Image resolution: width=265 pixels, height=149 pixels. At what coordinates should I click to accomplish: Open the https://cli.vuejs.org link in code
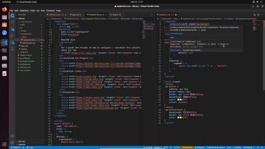coord(84,53)
